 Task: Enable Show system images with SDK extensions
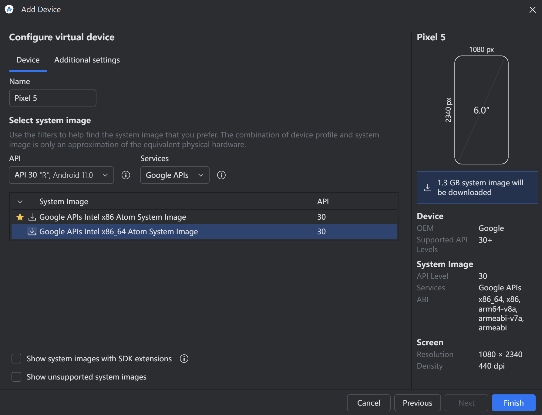(16, 359)
